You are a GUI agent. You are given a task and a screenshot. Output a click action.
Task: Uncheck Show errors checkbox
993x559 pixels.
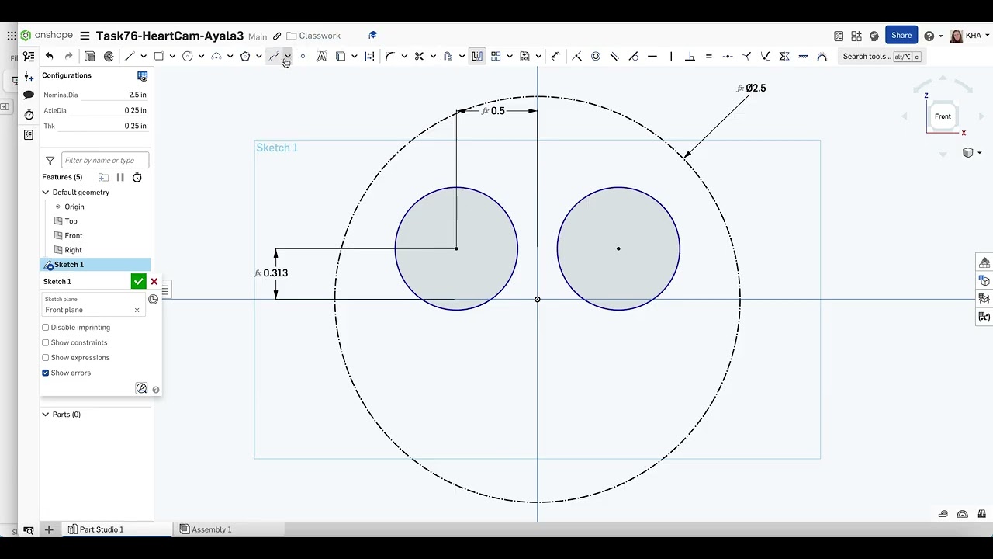[x=46, y=373]
